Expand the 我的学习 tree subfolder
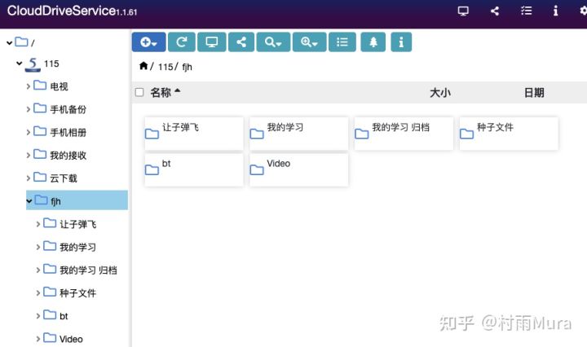Viewport: 587px width, 347px height. [38, 247]
